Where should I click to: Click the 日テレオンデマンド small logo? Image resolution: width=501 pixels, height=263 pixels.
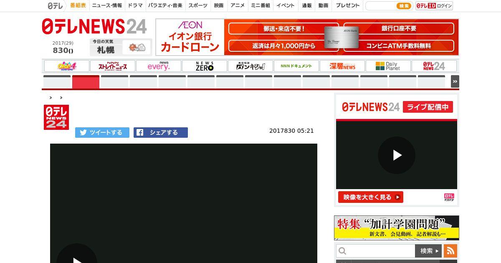449,197
